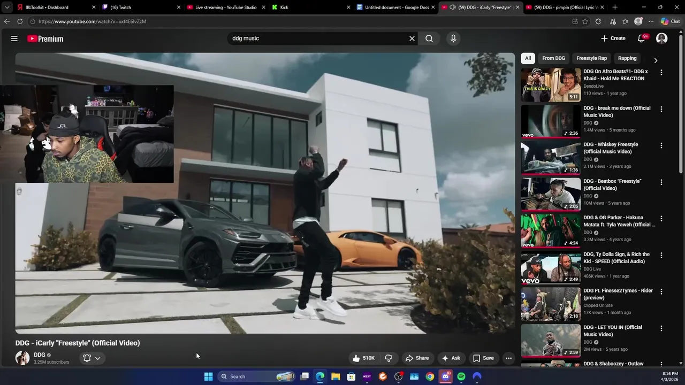
Task: Switch to 'DDG - pimpin' lyric tab
Action: click(x=565, y=7)
